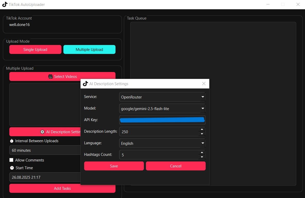Toggle the Allow Comments checkbox
Image resolution: width=305 pixels, height=198 pixels.
point(11,160)
